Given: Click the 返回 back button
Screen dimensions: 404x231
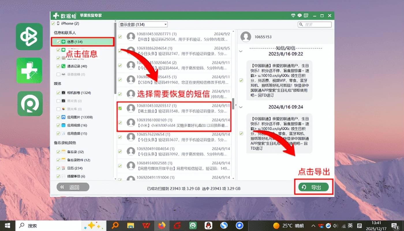Looking at the screenshot, I should click(73, 187).
